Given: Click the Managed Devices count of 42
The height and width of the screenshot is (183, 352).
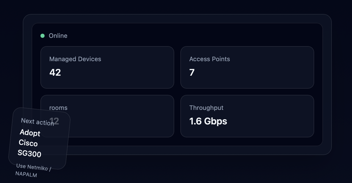Looking at the screenshot, I should 55,72.
